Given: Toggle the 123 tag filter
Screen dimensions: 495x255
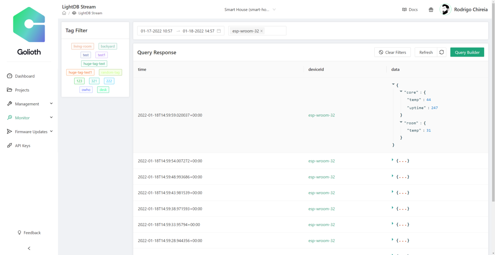Looking at the screenshot, I should point(79,81).
